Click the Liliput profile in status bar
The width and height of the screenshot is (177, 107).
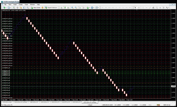pyautogui.click(x=90, y=105)
